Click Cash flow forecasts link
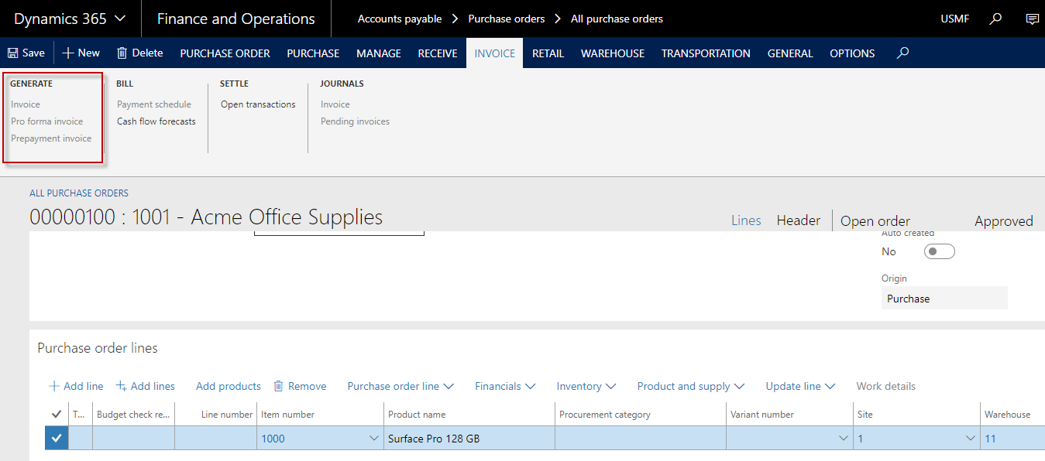The image size is (1045, 461). [x=156, y=121]
